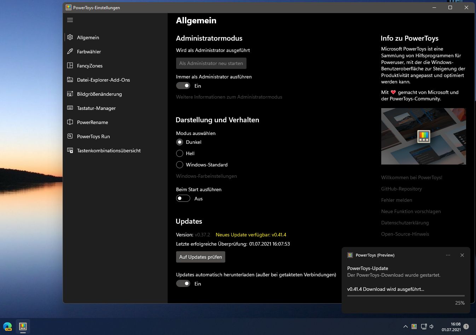Click the PowerToys window title bar icon

click(x=69, y=7)
